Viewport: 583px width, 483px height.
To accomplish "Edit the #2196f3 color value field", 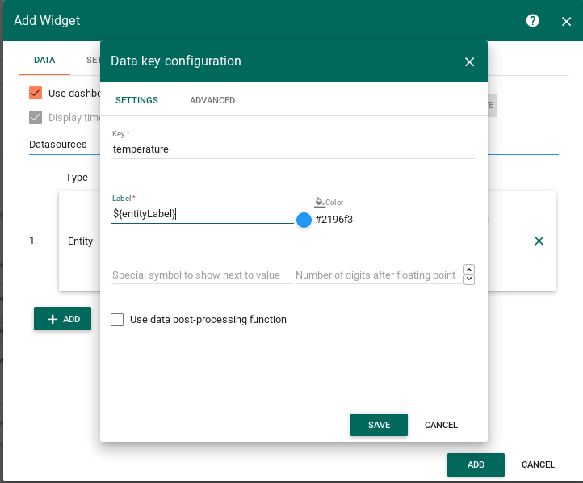I will [395, 220].
